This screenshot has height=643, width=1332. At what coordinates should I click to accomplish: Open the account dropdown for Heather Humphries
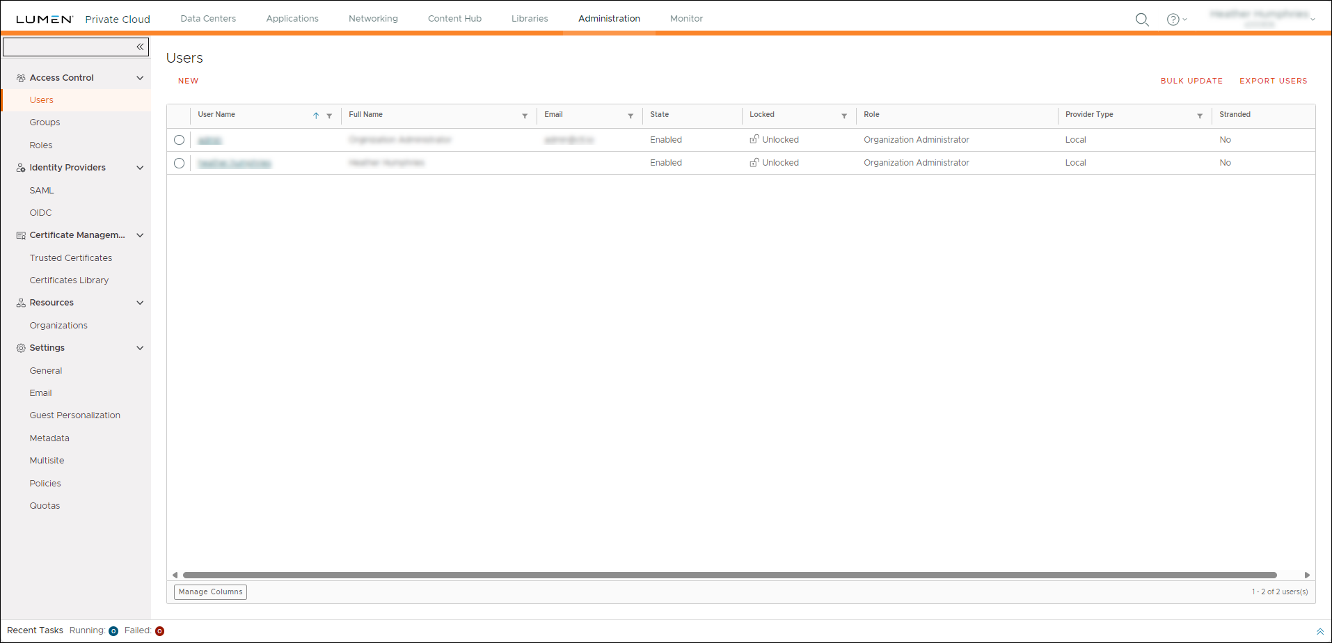[1313, 19]
